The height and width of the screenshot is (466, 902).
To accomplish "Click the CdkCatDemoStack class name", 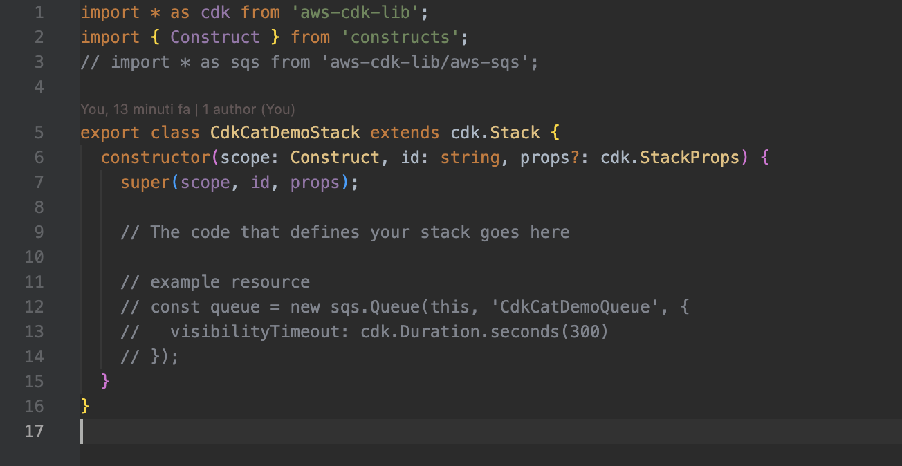I will tap(285, 133).
